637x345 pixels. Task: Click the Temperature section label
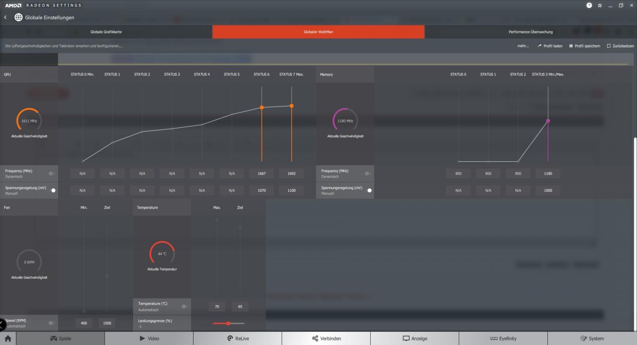pyautogui.click(x=147, y=207)
